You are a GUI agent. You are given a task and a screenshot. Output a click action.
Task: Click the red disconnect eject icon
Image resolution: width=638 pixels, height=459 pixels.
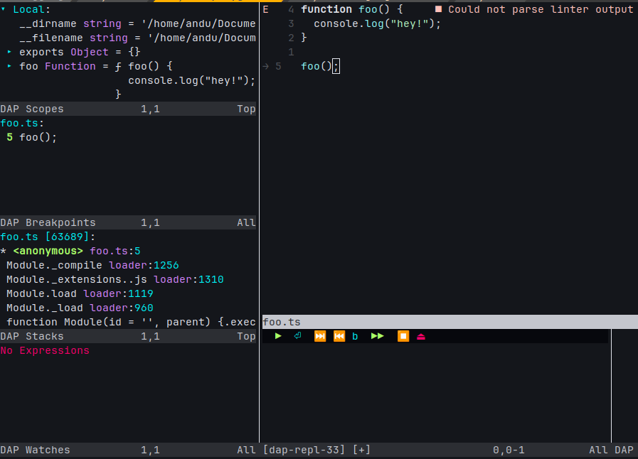coord(421,336)
